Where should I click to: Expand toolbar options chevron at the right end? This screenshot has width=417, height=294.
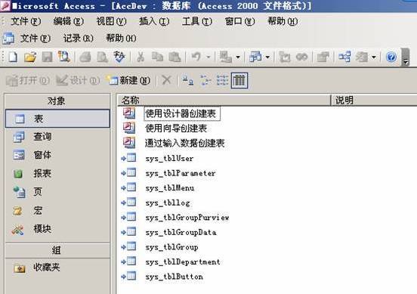(x=406, y=57)
